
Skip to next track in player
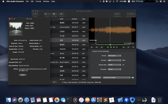114,47
